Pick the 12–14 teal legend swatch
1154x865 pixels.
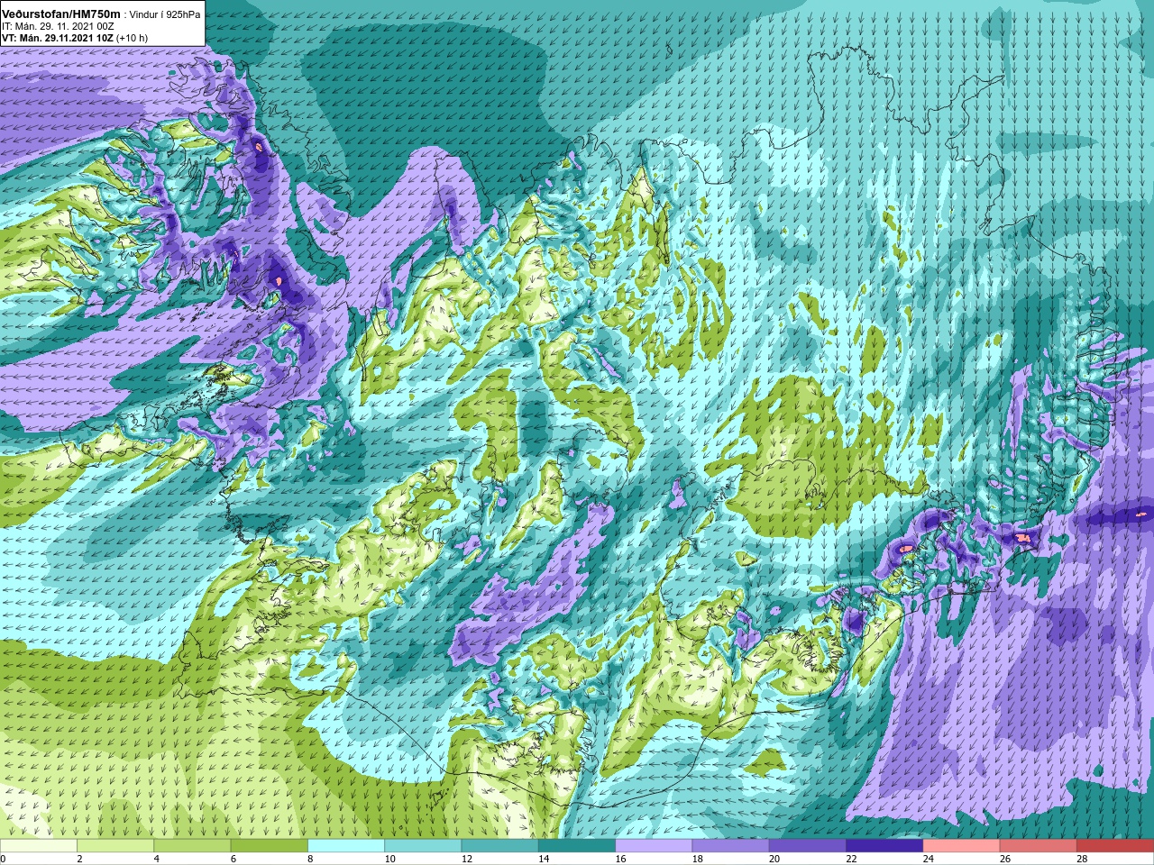point(500,846)
